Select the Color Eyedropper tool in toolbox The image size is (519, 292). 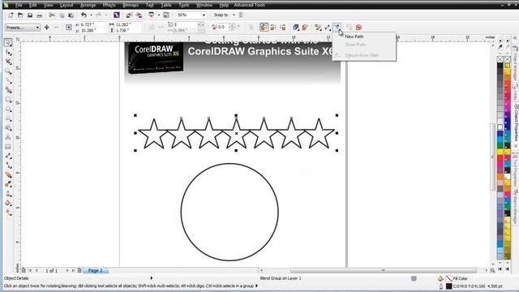tap(8, 184)
